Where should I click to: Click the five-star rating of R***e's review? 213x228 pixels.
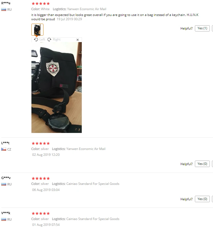click(x=41, y=3)
